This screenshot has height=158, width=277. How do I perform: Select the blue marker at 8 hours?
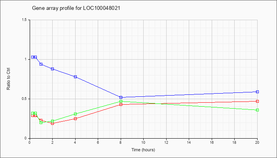click(121, 97)
